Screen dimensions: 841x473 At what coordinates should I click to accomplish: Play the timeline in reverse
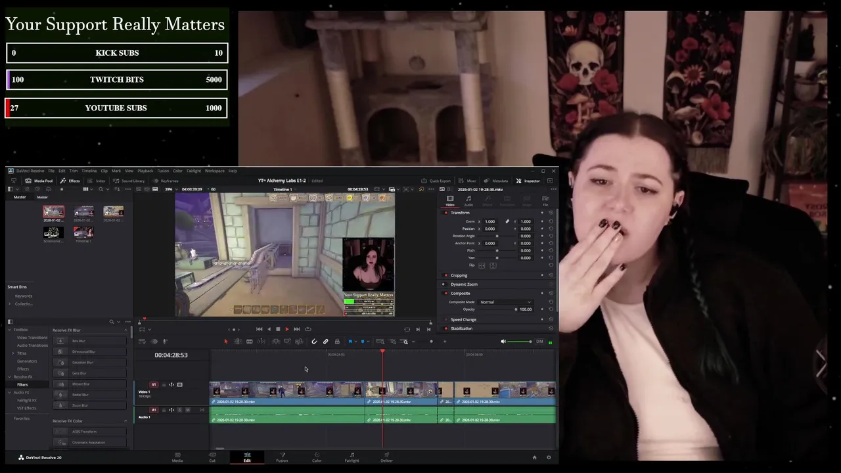tap(269, 329)
